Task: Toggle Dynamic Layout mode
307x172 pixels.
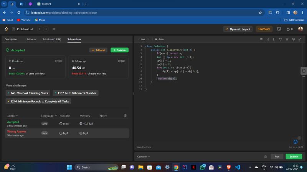Action: 238,29
